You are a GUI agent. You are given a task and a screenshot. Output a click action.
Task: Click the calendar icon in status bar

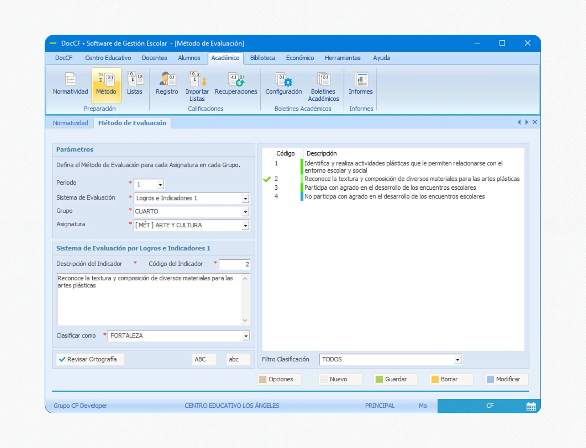[531, 406]
